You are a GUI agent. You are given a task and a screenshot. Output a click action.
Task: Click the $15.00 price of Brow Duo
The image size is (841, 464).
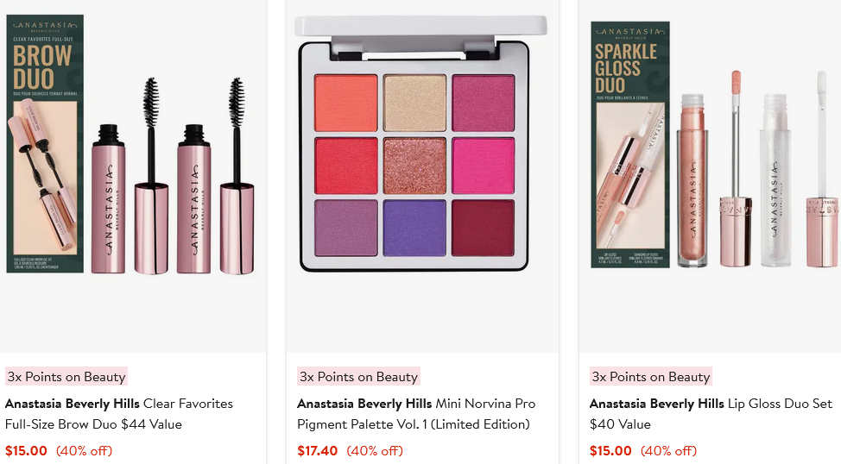tap(26, 450)
